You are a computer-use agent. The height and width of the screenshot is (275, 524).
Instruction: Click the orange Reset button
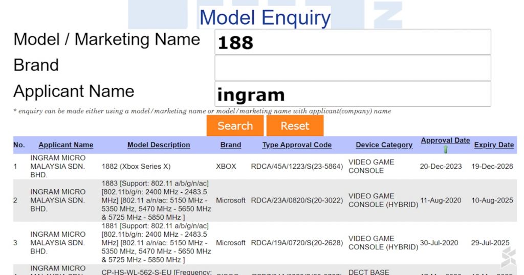click(x=295, y=126)
